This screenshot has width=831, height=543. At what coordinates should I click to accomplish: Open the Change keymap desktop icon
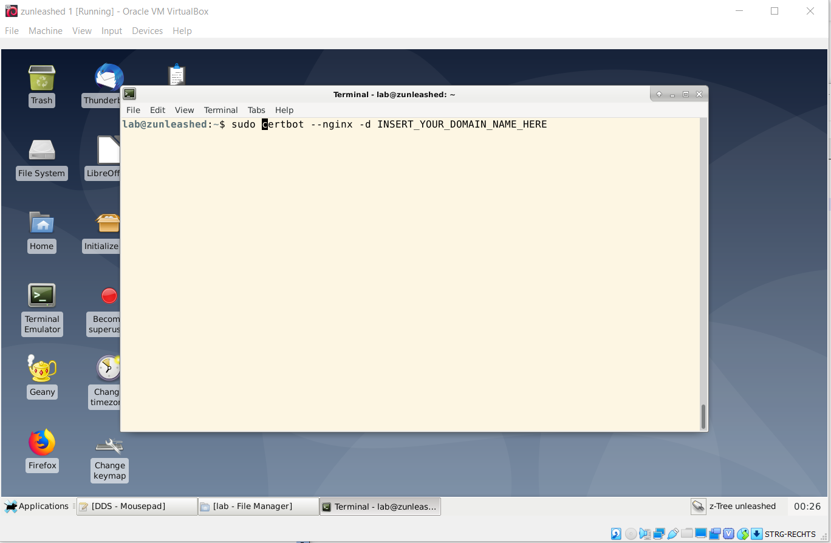(109, 445)
